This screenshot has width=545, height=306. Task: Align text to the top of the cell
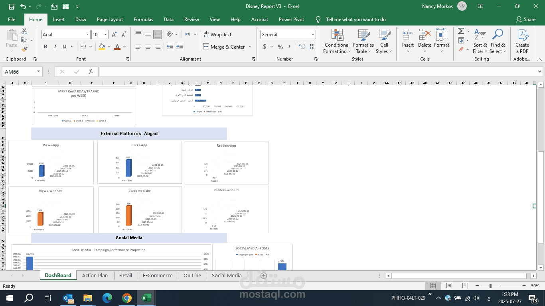tap(138, 34)
